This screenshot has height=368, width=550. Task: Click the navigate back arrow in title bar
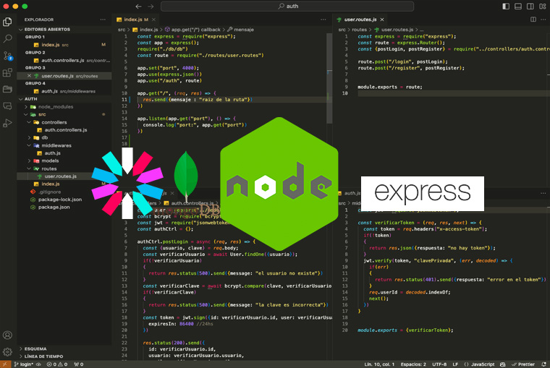point(138,7)
